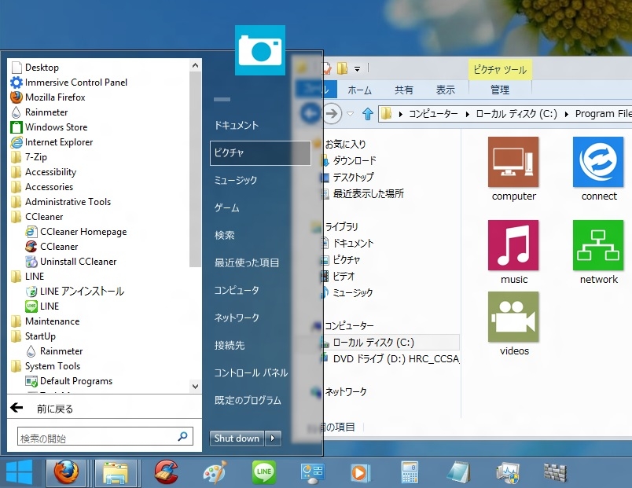The image size is (632, 488).
Task: Open the network folder icon
Action: 598,245
